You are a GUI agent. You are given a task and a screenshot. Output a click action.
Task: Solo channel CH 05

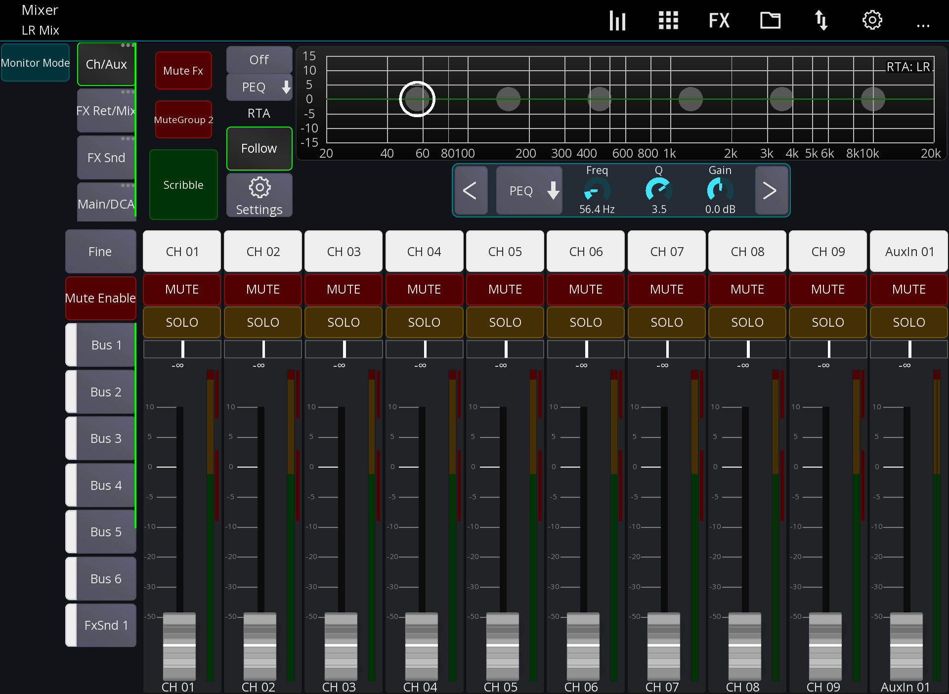tap(505, 322)
